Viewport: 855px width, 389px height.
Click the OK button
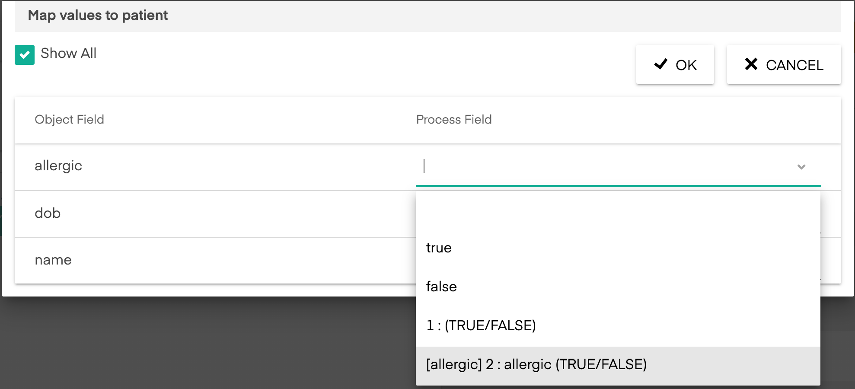point(675,65)
